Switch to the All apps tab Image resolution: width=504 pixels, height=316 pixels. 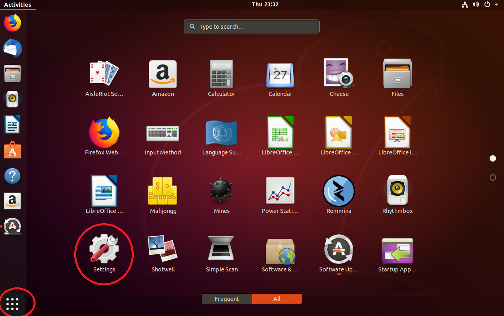[x=277, y=299]
